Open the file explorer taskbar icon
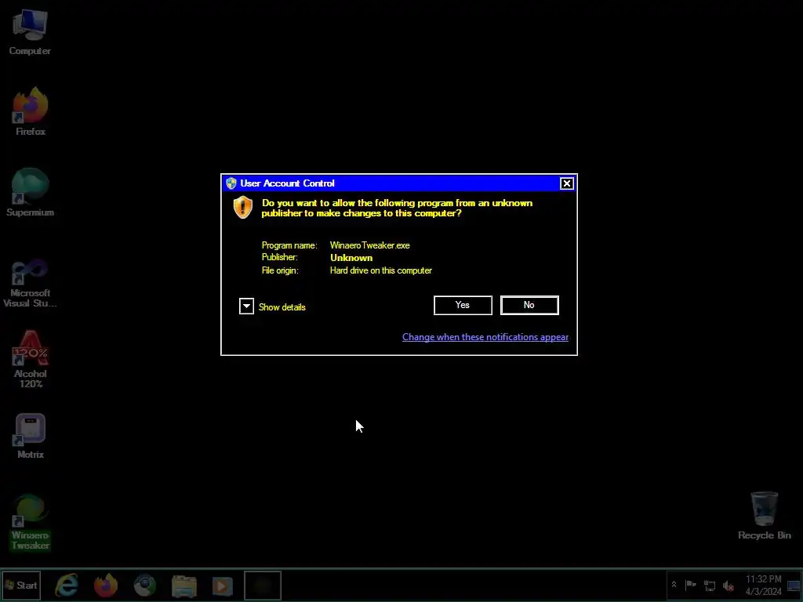This screenshot has height=602, width=803. (x=183, y=585)
